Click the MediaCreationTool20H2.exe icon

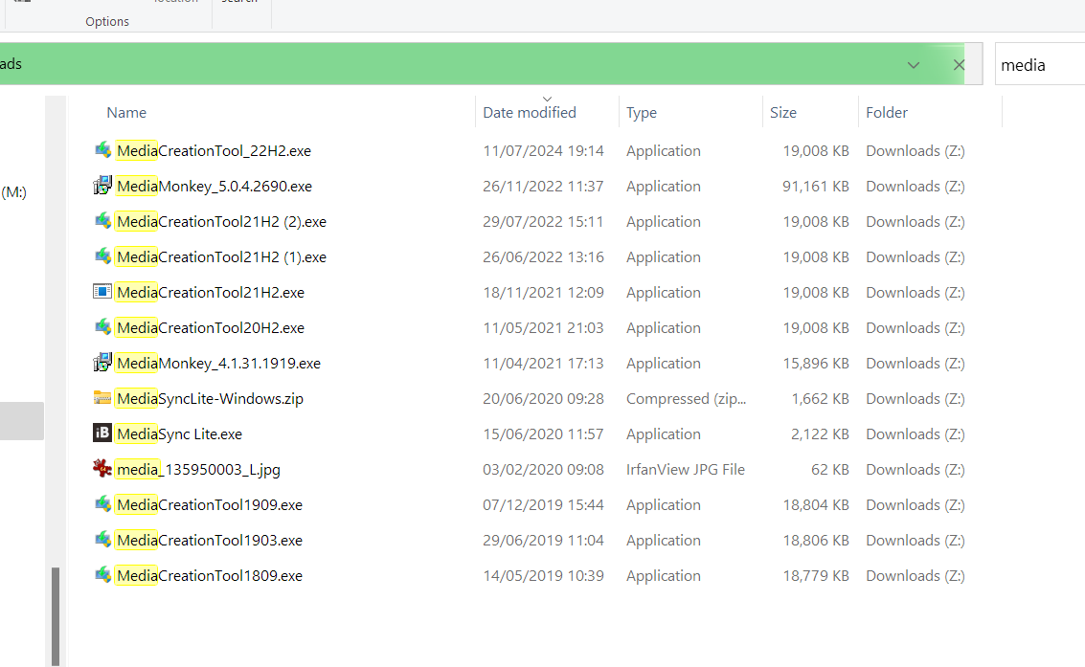102,327
